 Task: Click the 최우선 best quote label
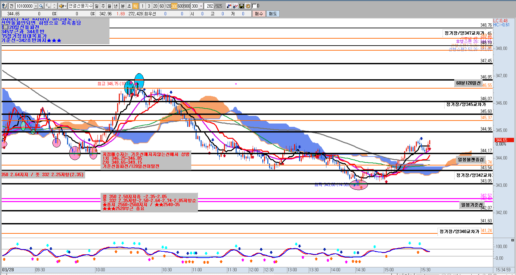tap(150, 14)
